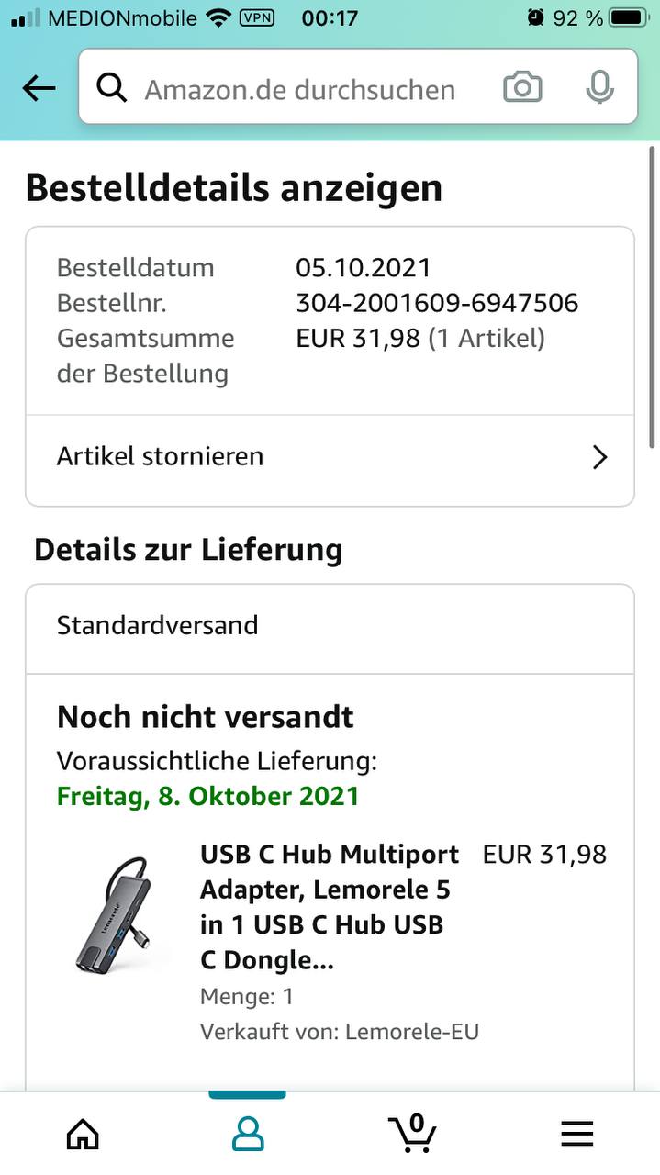
Task: Open camera search icon
Action: (522, 88)
